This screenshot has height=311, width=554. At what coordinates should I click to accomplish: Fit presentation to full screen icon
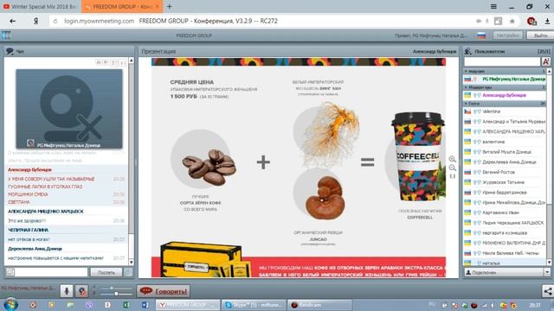pyautogui.click(x=452, y=176)
